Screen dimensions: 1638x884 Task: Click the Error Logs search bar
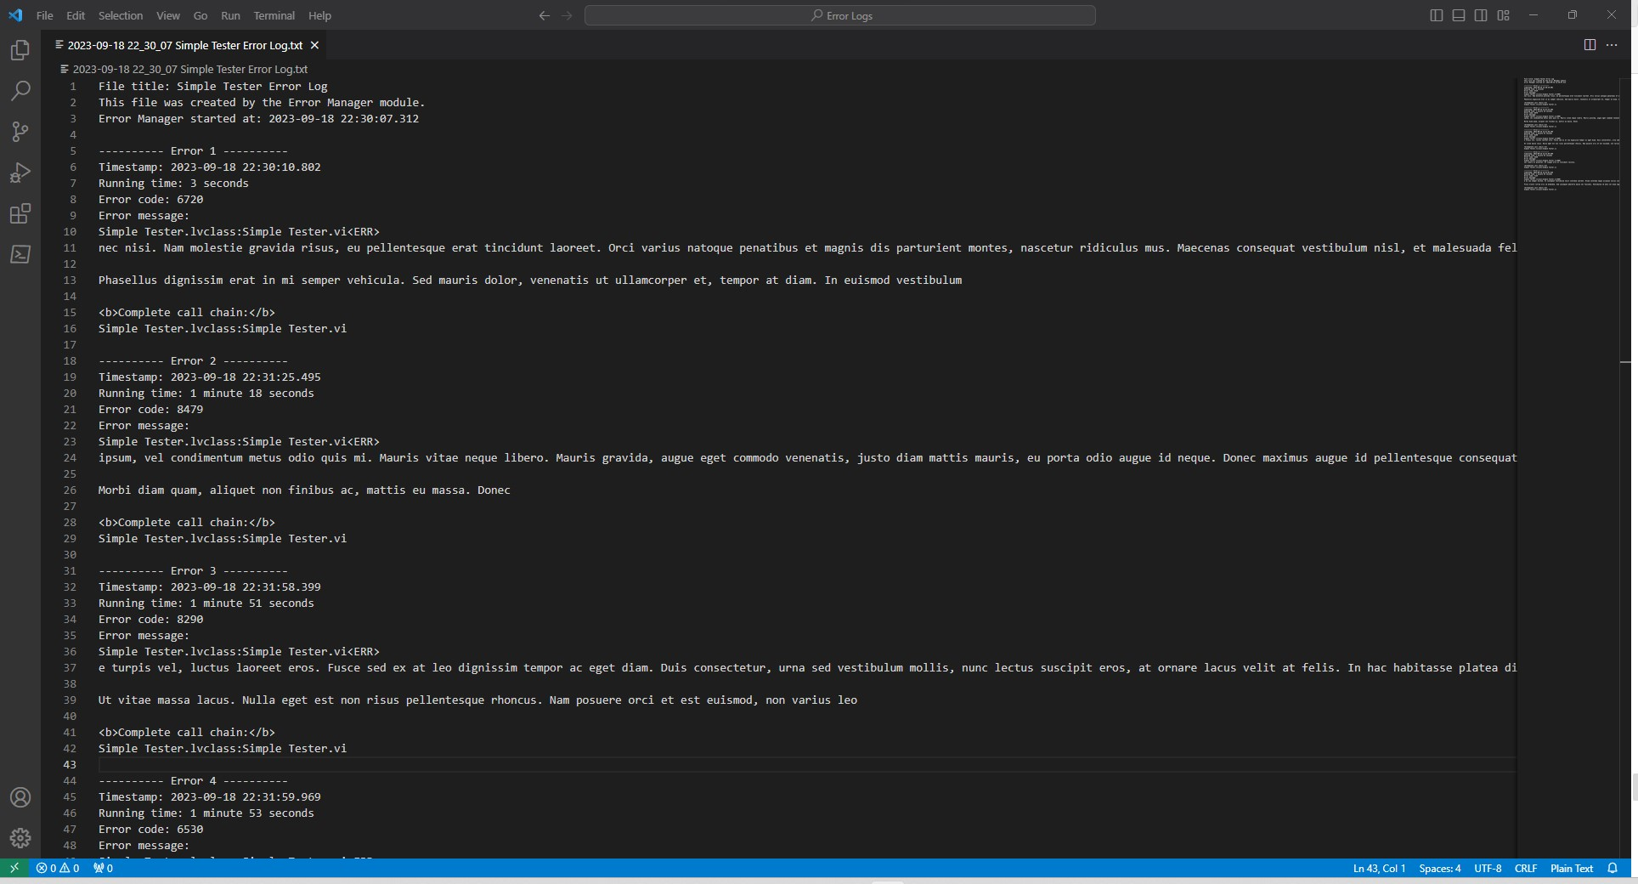point(839,15)
